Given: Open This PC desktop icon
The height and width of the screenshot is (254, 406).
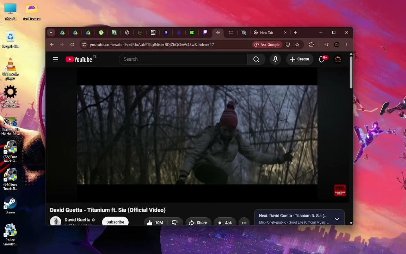Looking at the screenshot, I should (x=10, y=12).
